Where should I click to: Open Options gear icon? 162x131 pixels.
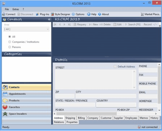pos(73,14)
